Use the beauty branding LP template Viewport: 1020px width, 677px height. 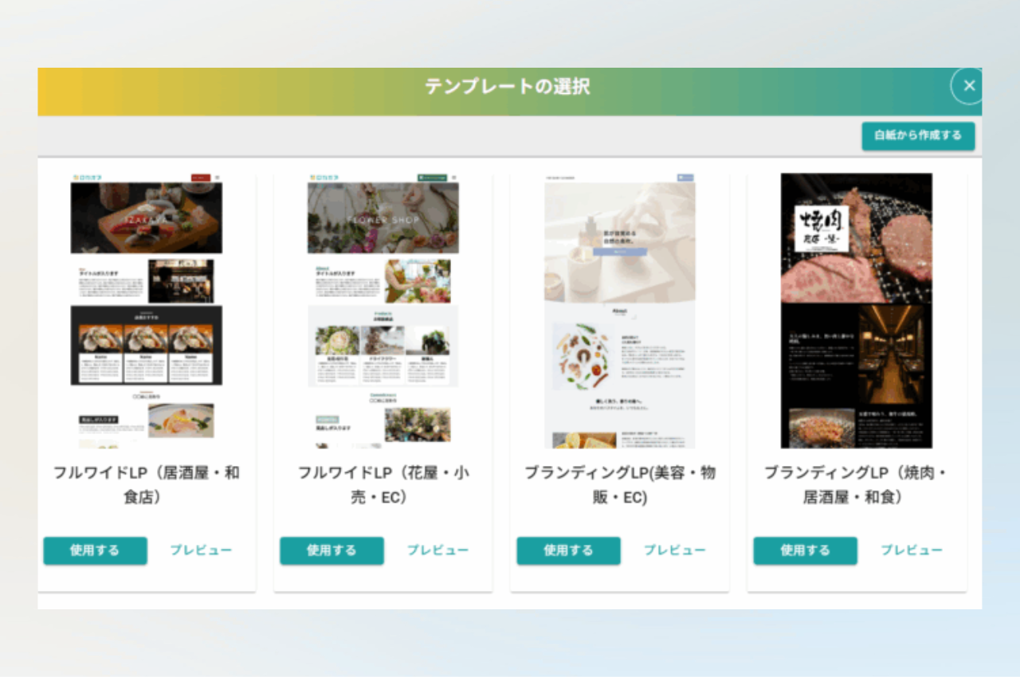[568, 550]
